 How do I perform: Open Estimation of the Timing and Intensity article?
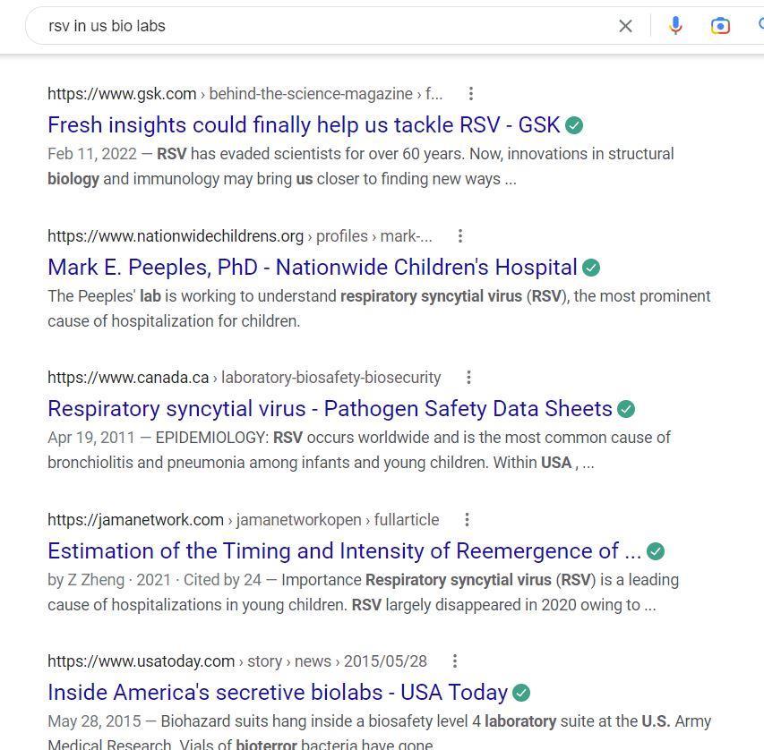pos(344,551)
